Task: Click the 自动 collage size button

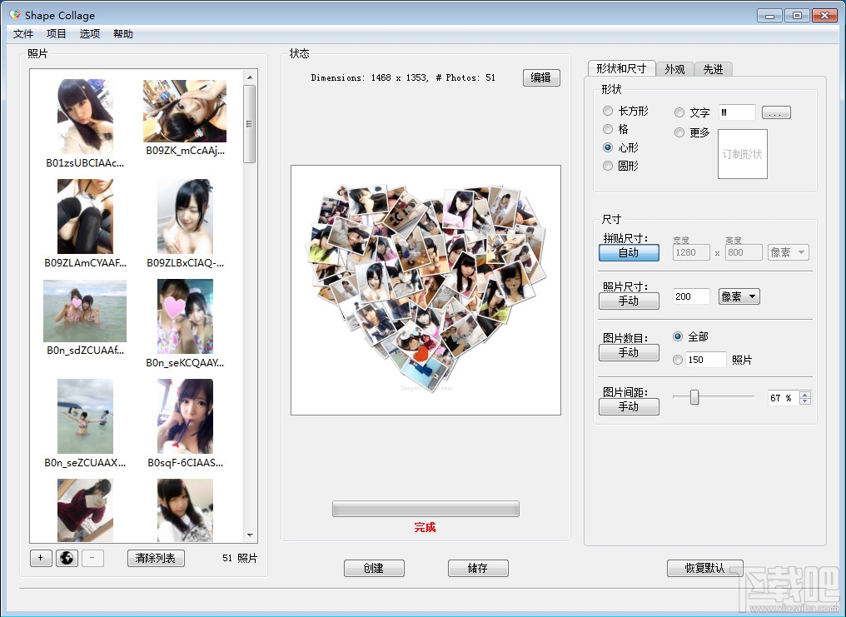Action: [x=630, y=252]
